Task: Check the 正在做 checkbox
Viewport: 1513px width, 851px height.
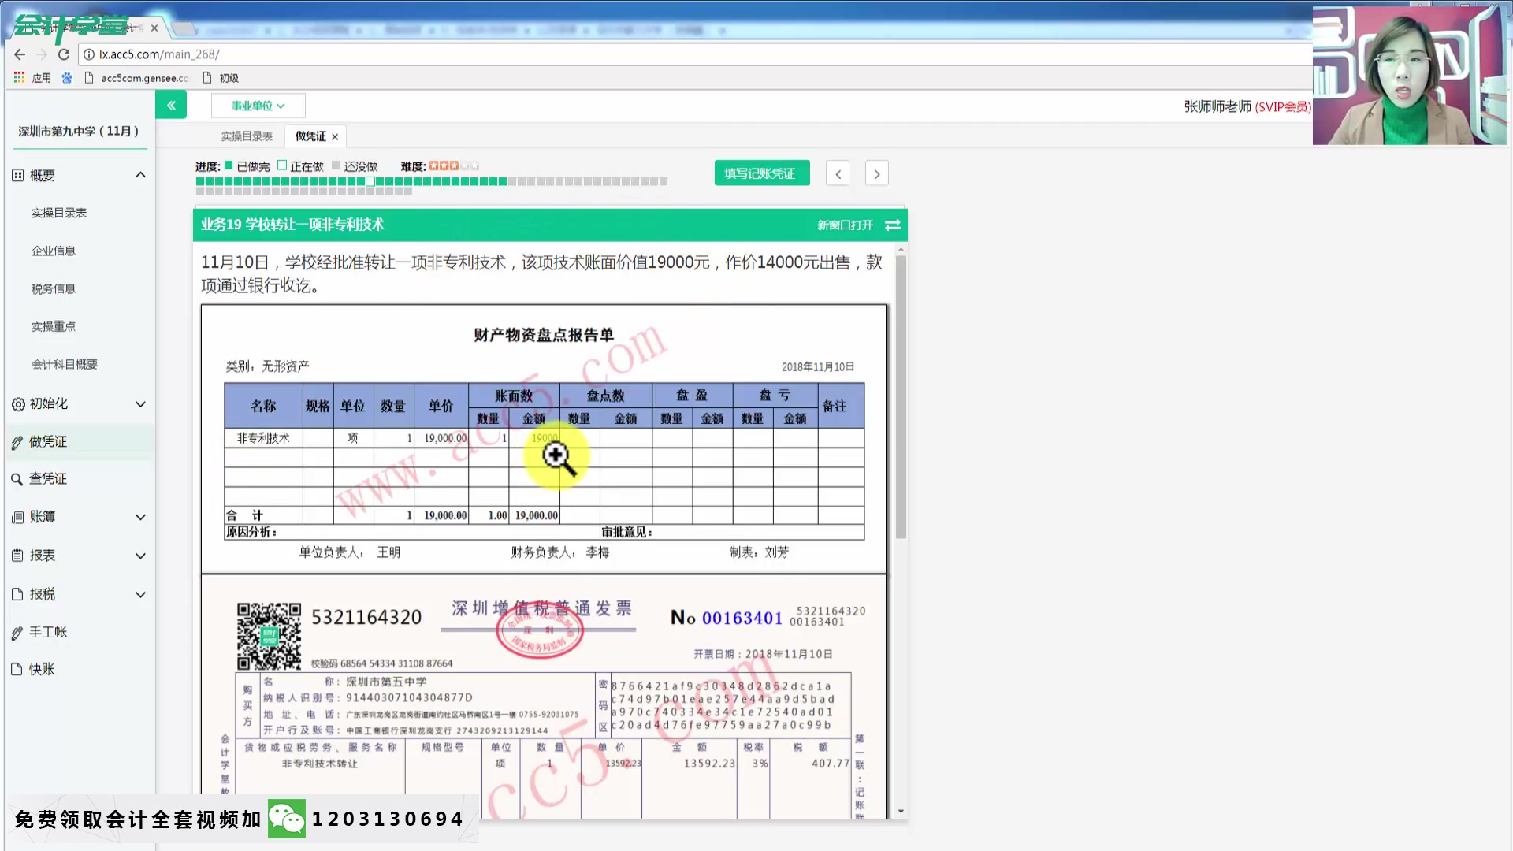Action: click(281, 165)
